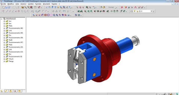Click the red grid icon
179x95 pixels.
(x=31, y=7)
